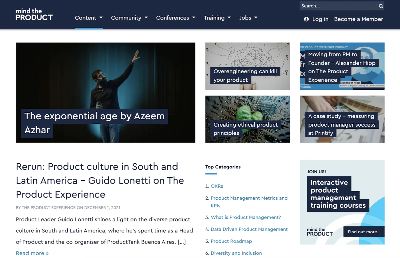This screenshot has width=400, height=258.
Task: Open Creating ethical product principles article
Action: point(247,119)
